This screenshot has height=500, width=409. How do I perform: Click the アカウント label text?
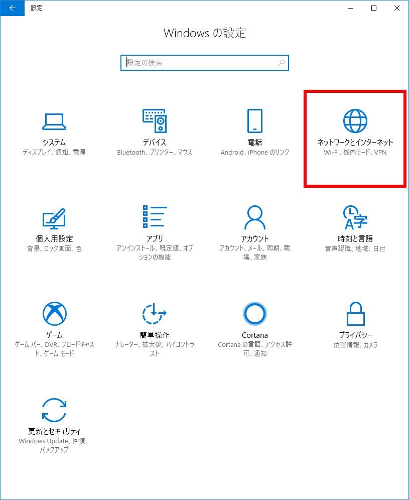[255, 238]
